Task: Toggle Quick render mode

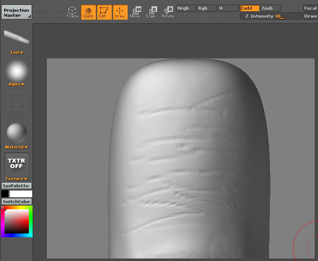Action: click(88, 13)
